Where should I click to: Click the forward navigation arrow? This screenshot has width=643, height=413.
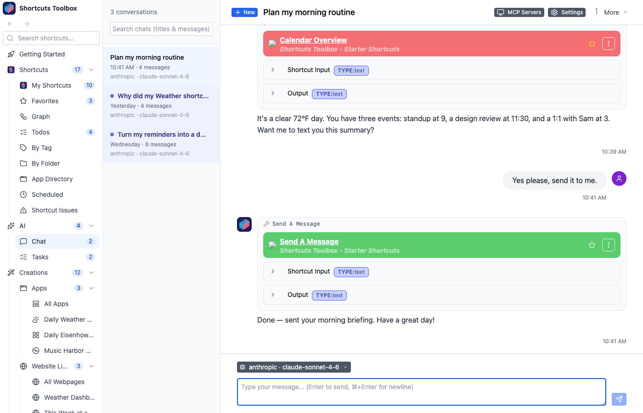pos(27,24)
